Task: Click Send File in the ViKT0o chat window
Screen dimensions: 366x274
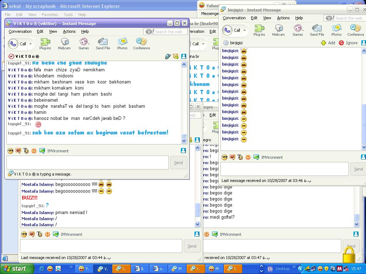Action: tap(103, 44)
